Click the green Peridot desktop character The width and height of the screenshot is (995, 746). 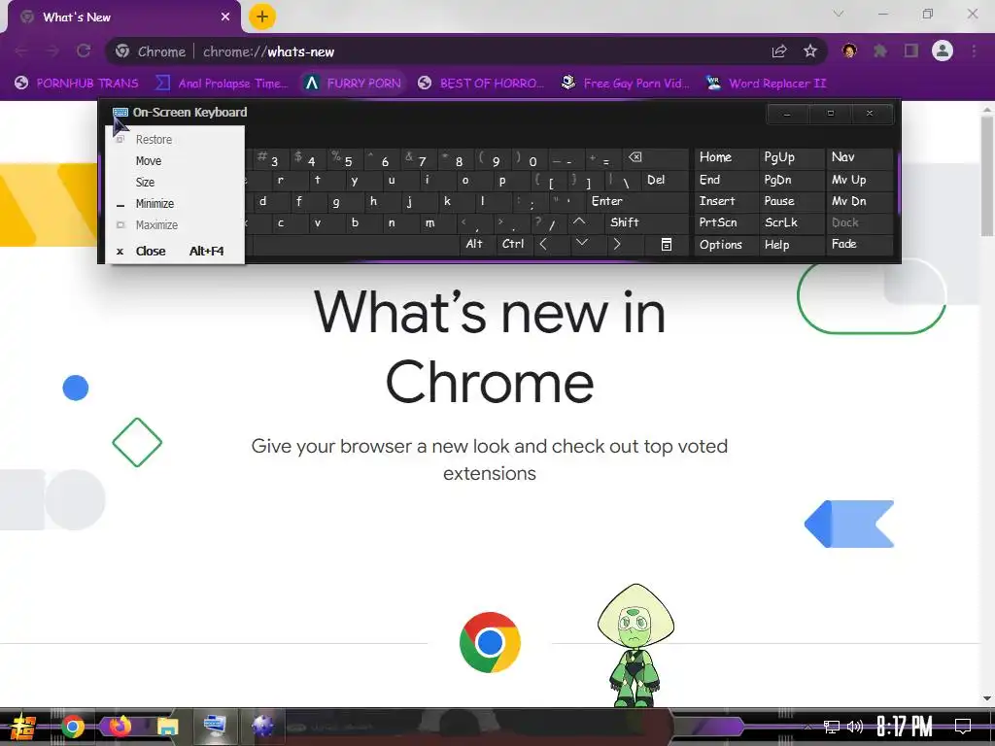pos(635,645)
